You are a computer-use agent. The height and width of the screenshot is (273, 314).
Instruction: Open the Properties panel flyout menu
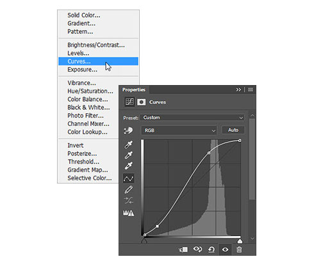[x=251, y=90]
